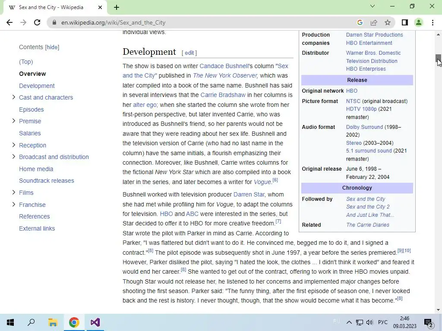Open the NTSC picture format link
Viewport: 442px width, 331px height.
pyautogui.click(x=353, y=101)
